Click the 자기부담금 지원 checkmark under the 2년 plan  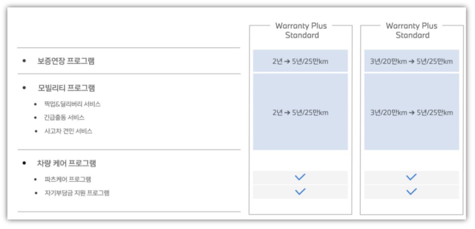[300, 192]
